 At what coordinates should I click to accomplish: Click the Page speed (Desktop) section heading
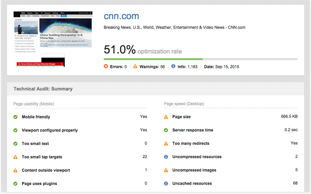pyautogui.click(x=184, y=104)
